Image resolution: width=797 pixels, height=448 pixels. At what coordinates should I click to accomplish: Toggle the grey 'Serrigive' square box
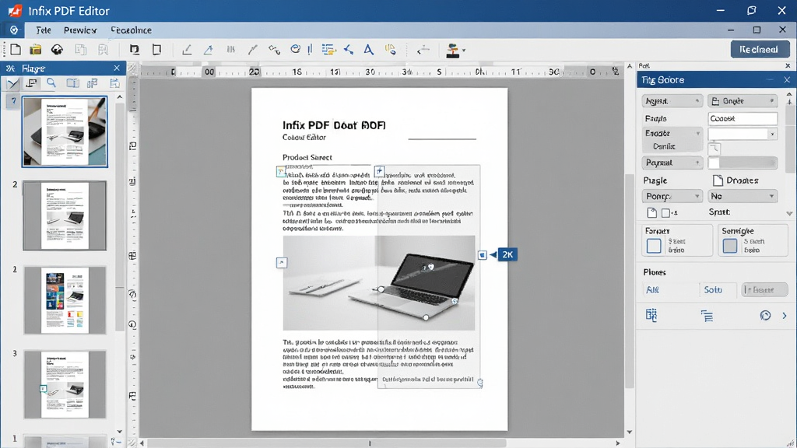[730, 246]
